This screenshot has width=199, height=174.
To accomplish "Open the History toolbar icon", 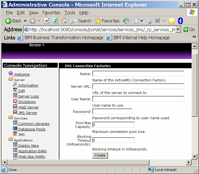I will pos(126,21).
